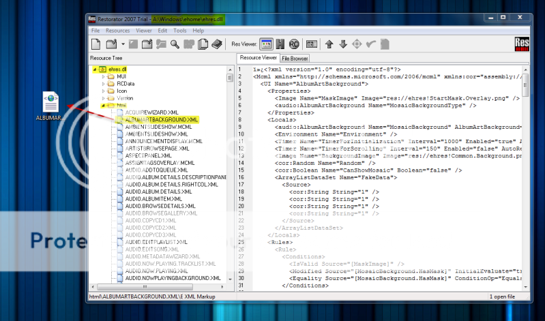This screenshot has width=545, height=321.
Task: Toggle the ab| edit mode icon
Action: point(312,44)
